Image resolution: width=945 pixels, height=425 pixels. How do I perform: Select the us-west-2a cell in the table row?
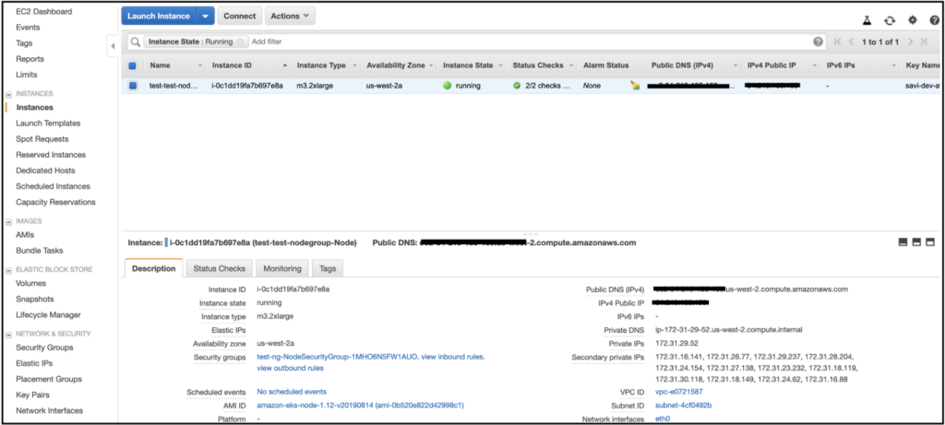tap(385, 86)
